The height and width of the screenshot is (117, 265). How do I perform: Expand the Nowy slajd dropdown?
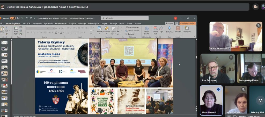(16, 34)
